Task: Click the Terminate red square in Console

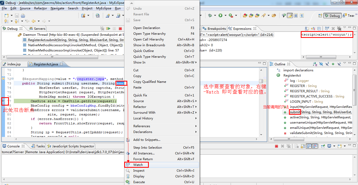Action: [x=276, y=146]
